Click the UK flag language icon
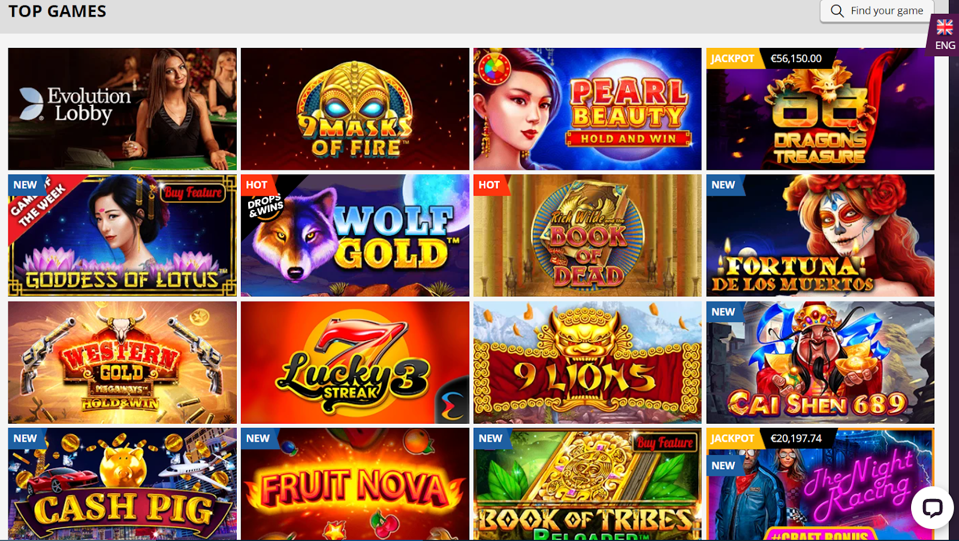The image size is (959, 541). coord(945,27)
